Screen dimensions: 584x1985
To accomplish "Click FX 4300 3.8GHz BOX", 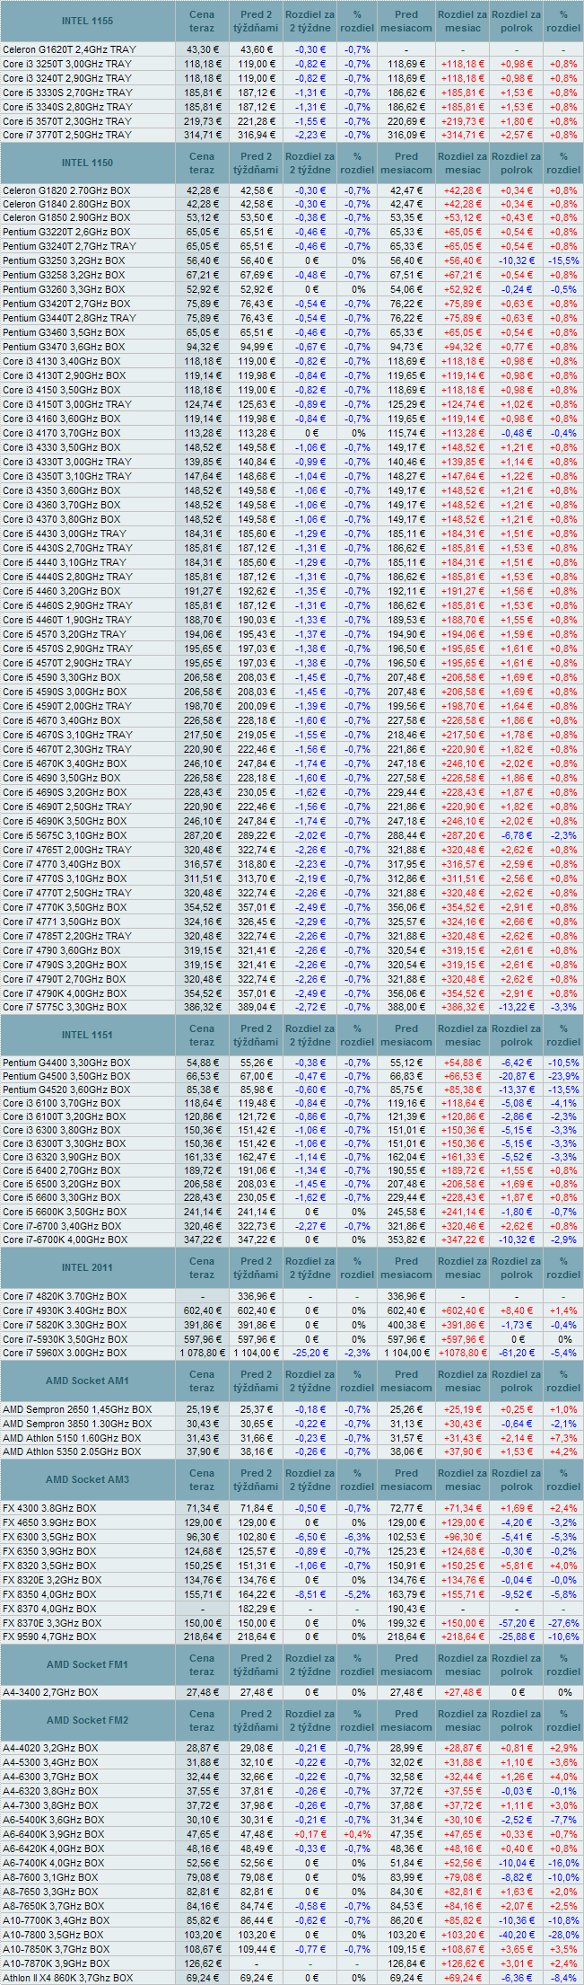I will pyautogui.click(x=48, y=1508).
